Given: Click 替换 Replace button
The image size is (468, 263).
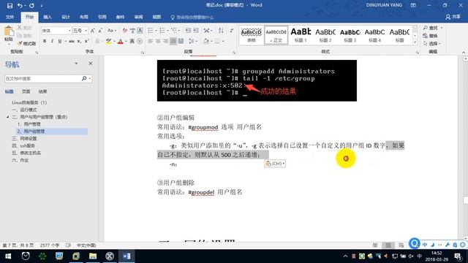Looking at the screenshot, I should point(431,36).
